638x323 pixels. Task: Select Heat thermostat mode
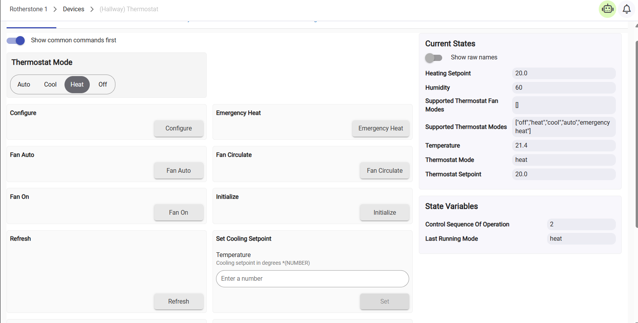77,85
